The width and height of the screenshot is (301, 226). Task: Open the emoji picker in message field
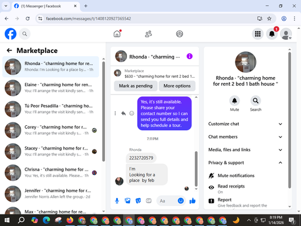pos(181,201)
